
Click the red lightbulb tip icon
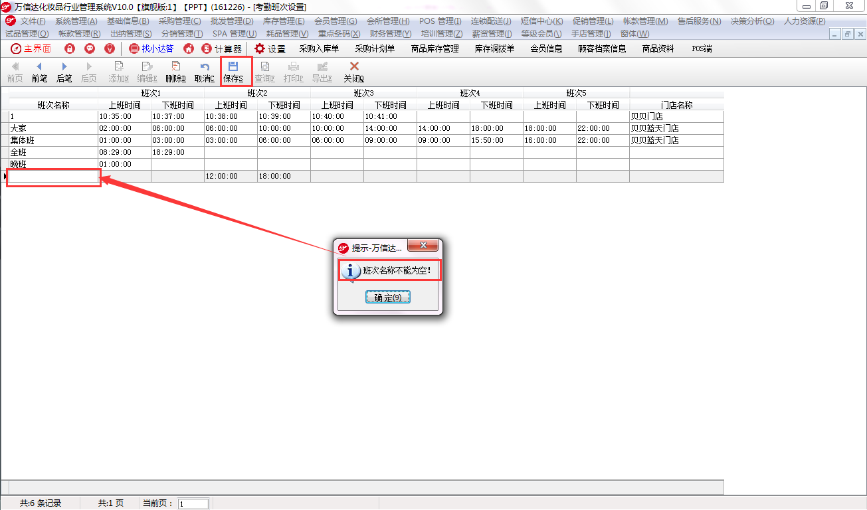pyautogui.click(x=110, y=48)
